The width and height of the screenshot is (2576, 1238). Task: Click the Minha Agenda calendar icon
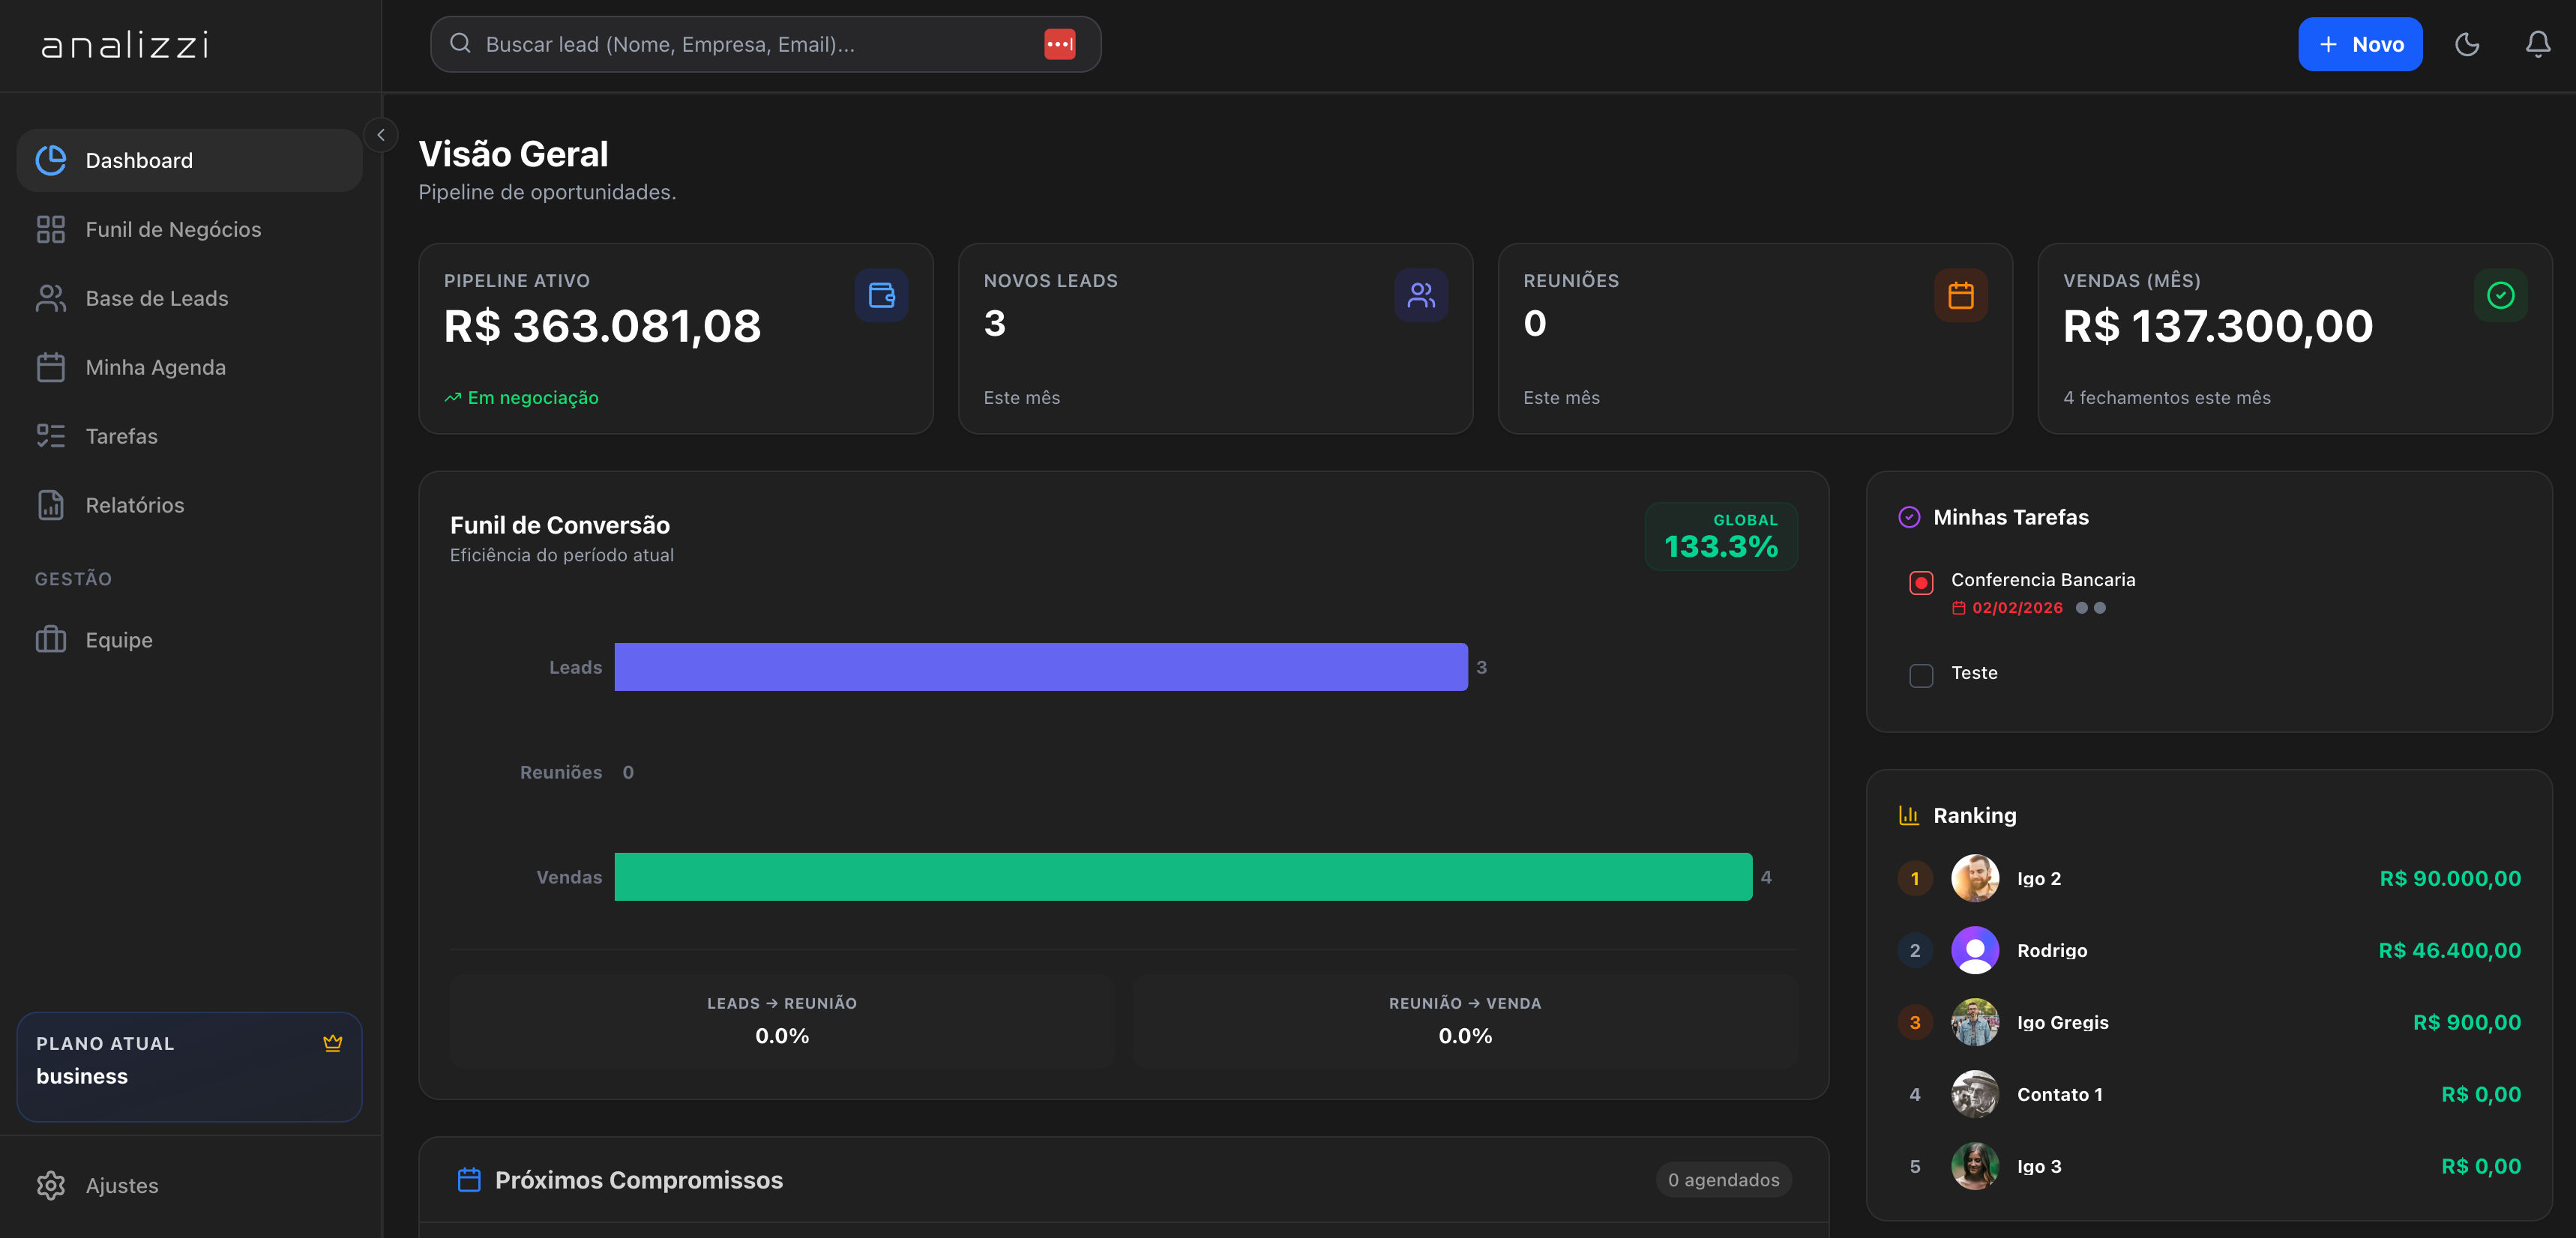(51, 366)
